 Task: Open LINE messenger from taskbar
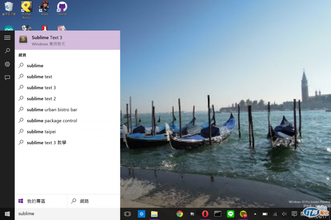[x=230, y=214]
